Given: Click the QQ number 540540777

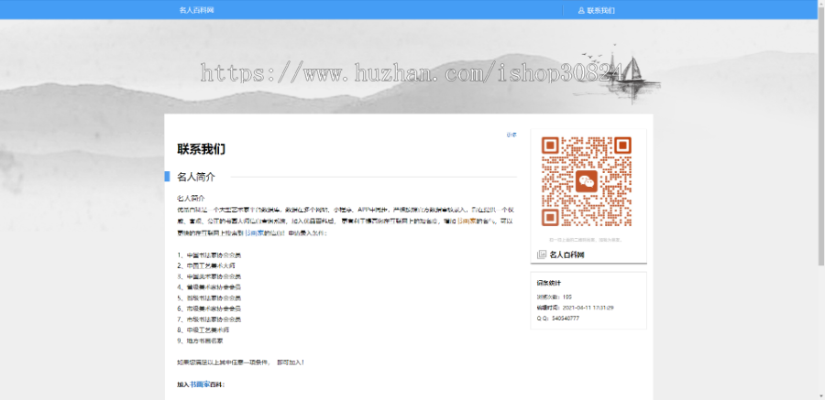Looking at the screenshot, I should (566, 318).
